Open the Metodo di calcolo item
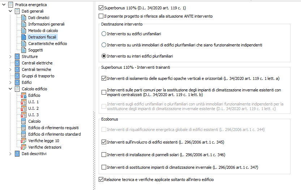This screenshot has height=190, width=301. [43, 31]
